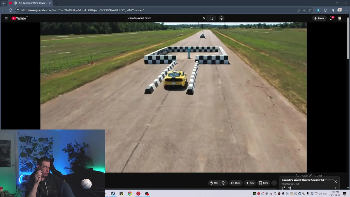Open the browser three-dot menu

point(346,10)
